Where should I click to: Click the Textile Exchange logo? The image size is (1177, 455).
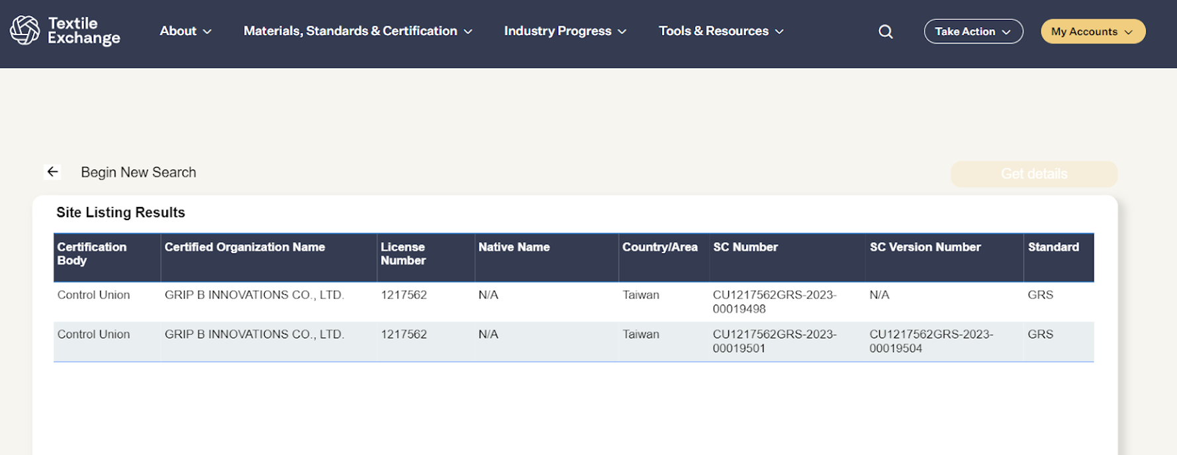click(x=65, y=31)
